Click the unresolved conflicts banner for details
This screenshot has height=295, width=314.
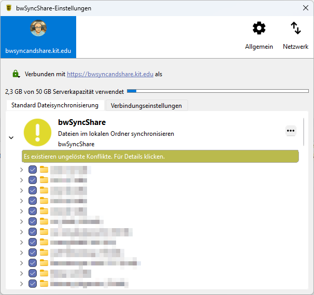pos(160,156)
